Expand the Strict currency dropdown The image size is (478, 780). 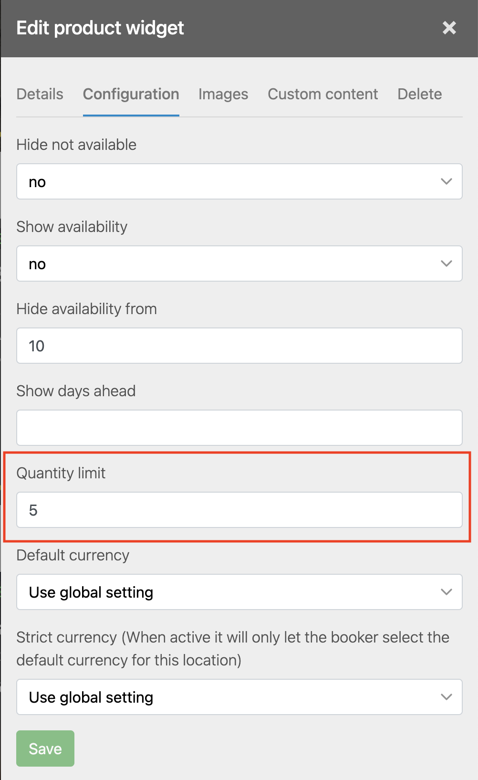pos(239,697)
